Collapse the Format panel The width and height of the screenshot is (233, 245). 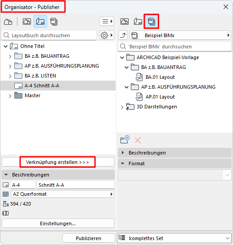click(123, 163)
